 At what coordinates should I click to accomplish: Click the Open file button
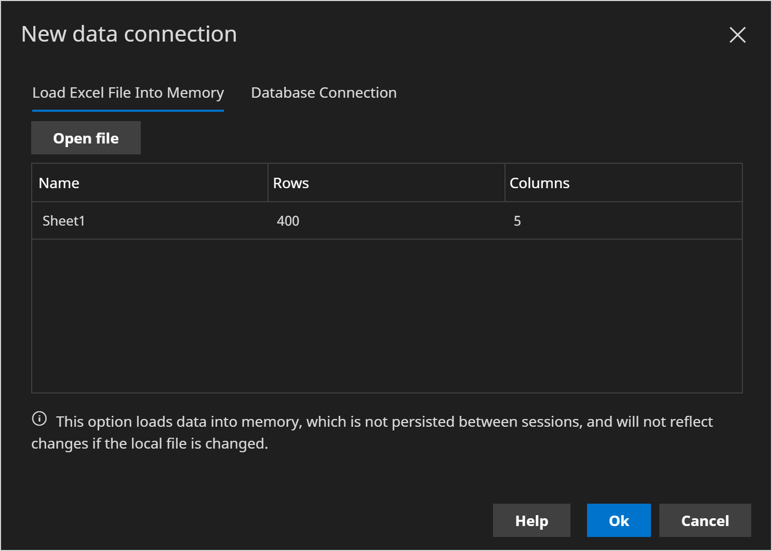point(86,138)
